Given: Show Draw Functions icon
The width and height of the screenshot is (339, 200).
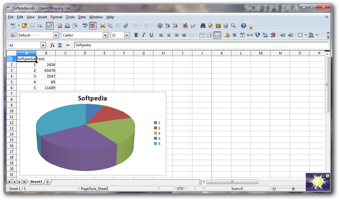Looking at the screenshot, I should [193, 26].
